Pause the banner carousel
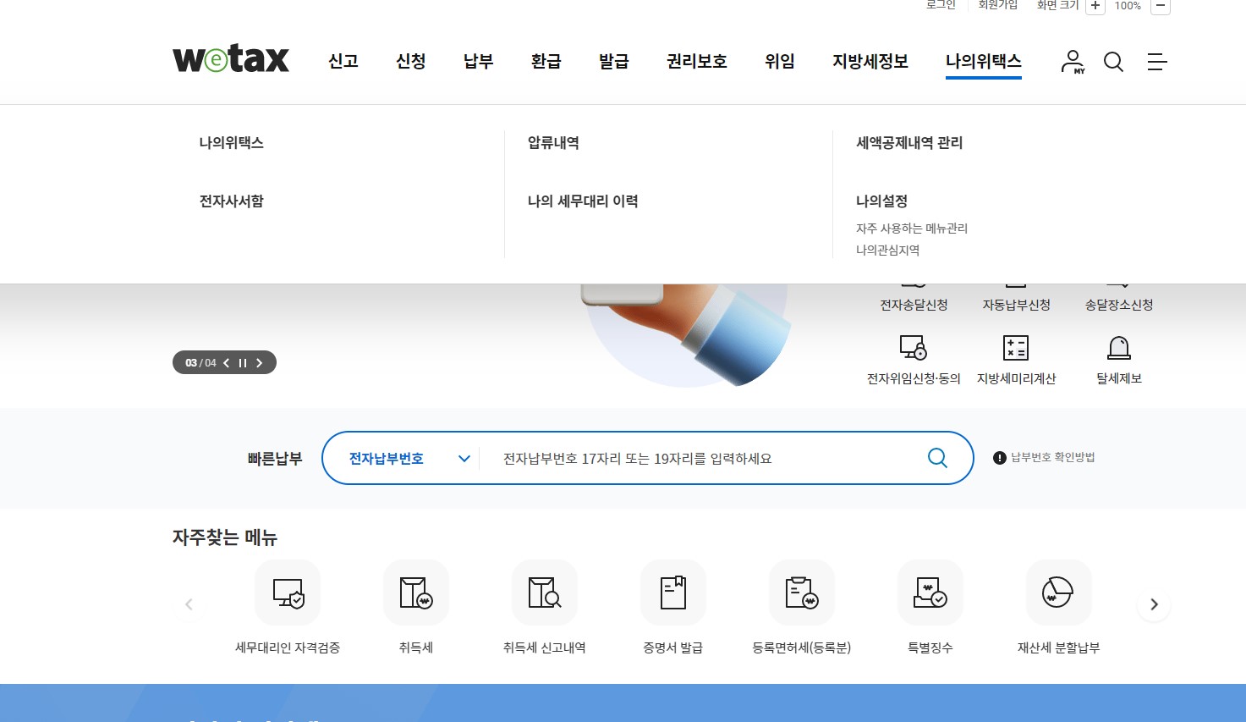 [243, 362]
